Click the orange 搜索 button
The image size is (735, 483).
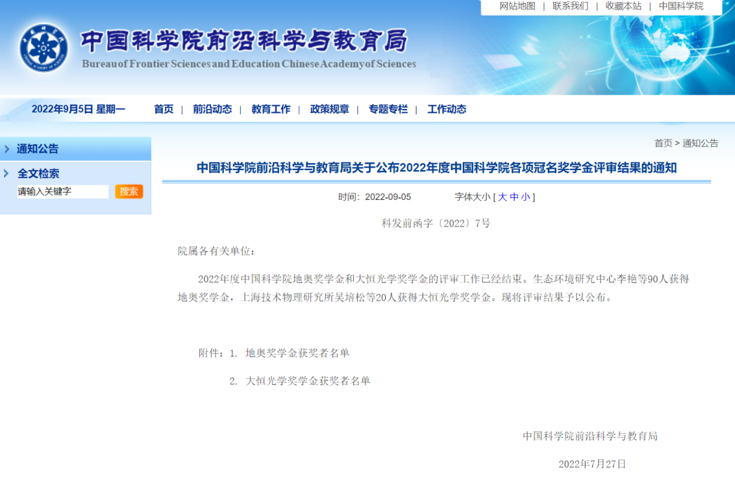[x=129, y=191]
